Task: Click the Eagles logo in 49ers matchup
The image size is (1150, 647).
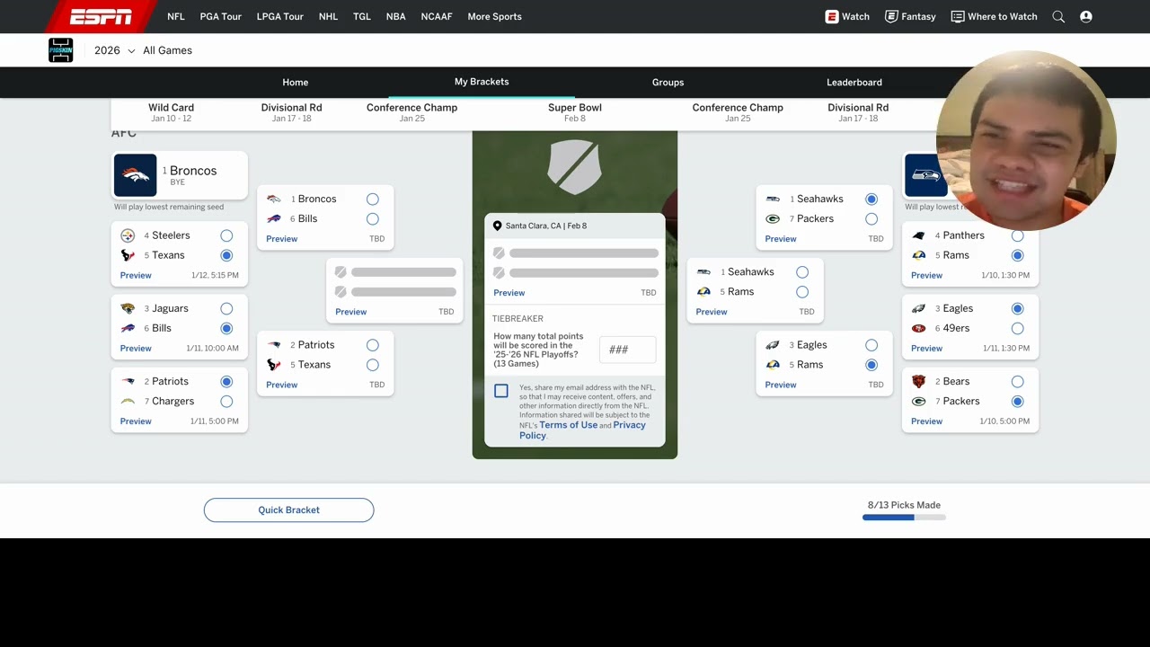Action: [918, 308]
